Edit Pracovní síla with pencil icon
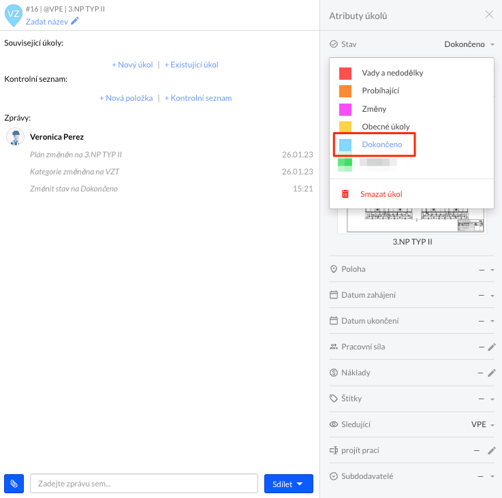502x498 pixels. 492,347
